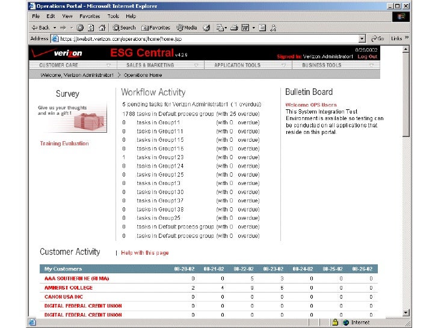
Task: Open Search from the IE toolbar
Action: (x=124, y=28)
